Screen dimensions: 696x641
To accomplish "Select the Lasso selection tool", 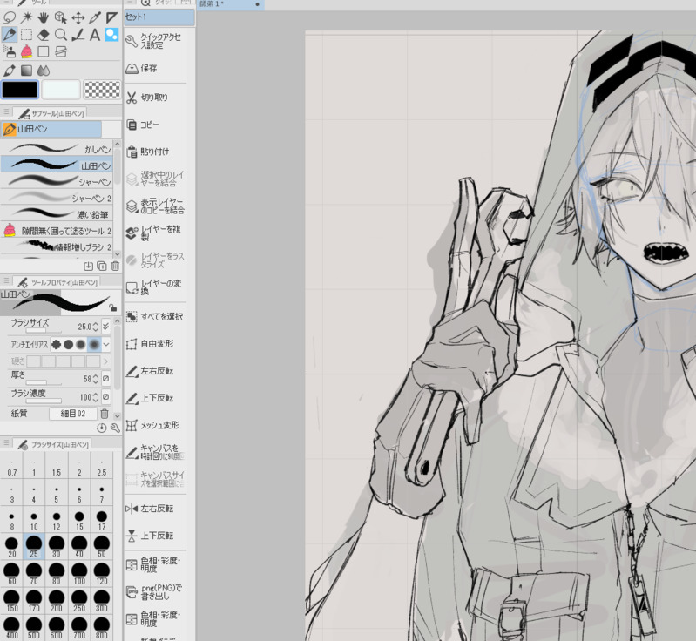I will [x=10, y=17].
